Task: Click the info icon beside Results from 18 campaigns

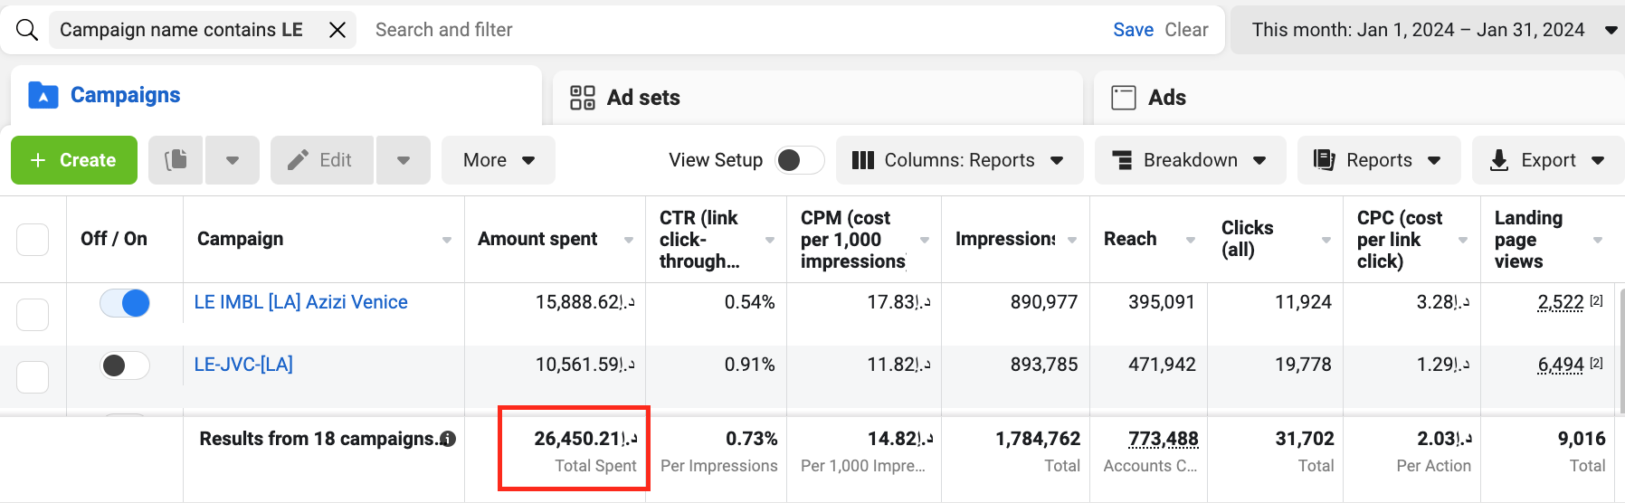Action: click(x=448, y=439)
